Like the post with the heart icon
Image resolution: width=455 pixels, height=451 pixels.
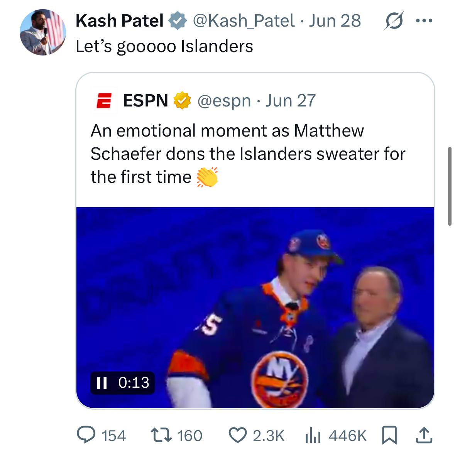pos(238,435)
